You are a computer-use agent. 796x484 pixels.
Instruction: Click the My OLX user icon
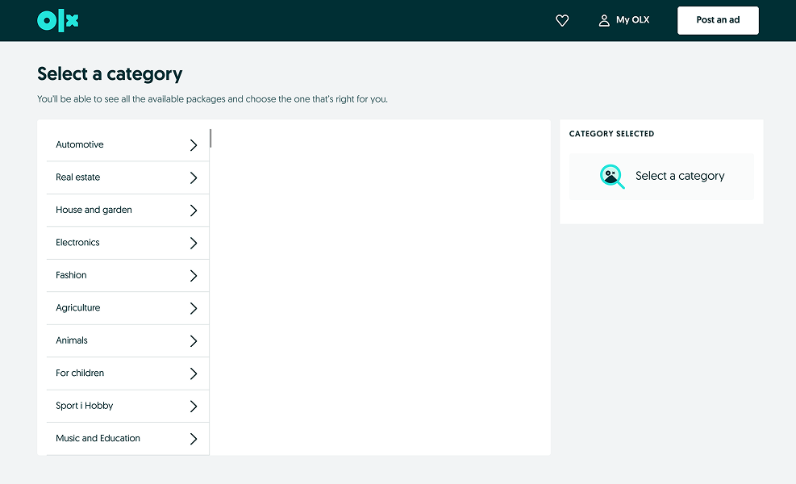pyautogui.click(x=604, y=20)
